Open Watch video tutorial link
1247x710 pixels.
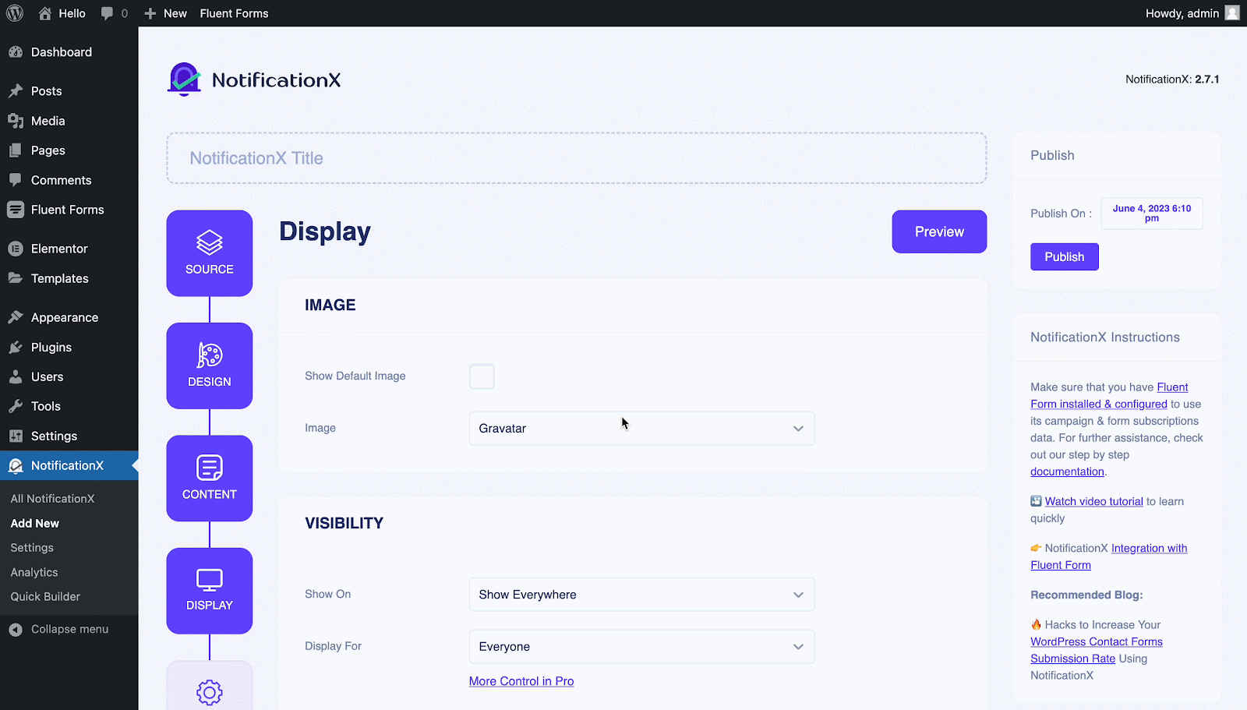[1093, 502]
